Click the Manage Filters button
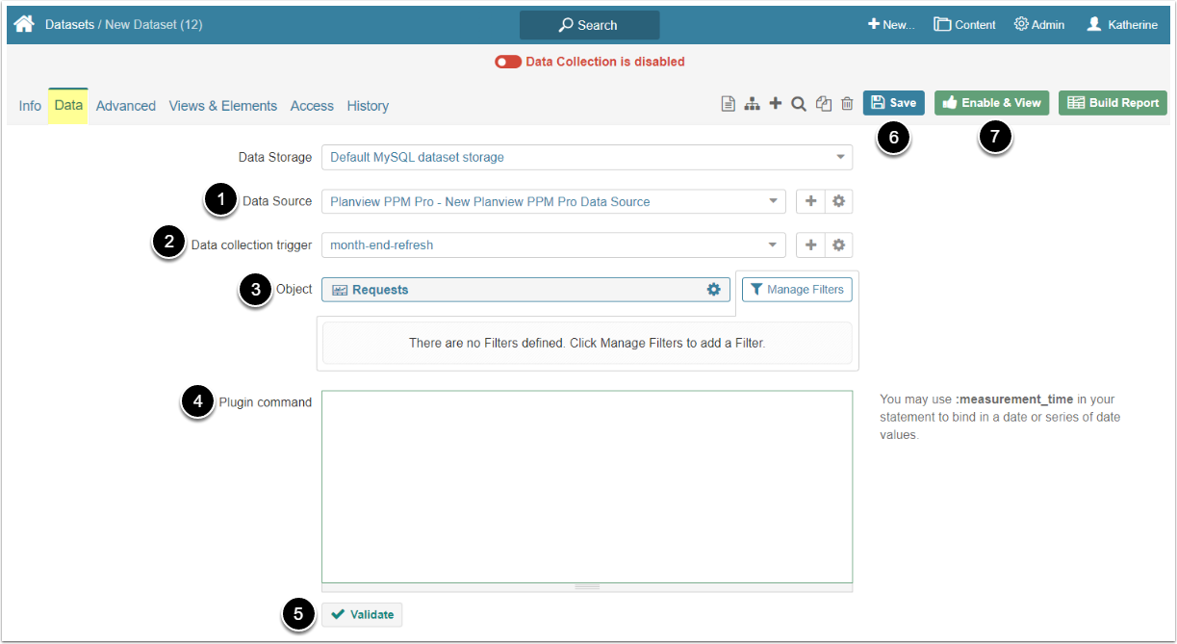The width and height of the screenshot is (1177, 644). tap(796, 289)
